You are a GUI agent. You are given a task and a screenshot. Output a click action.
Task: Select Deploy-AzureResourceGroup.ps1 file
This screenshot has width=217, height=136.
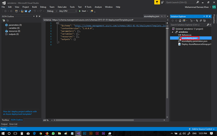click(196, 44)
